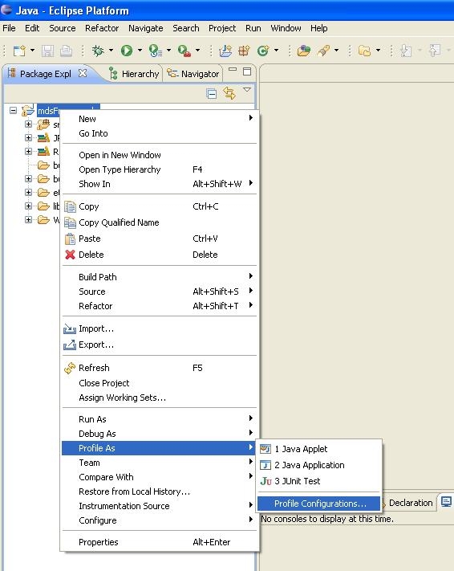
Task: Choose Close Project in context menu
Action: tap(159, 383)
